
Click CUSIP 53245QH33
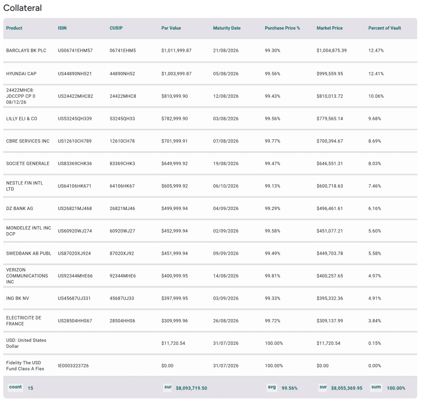pos(122,119)
